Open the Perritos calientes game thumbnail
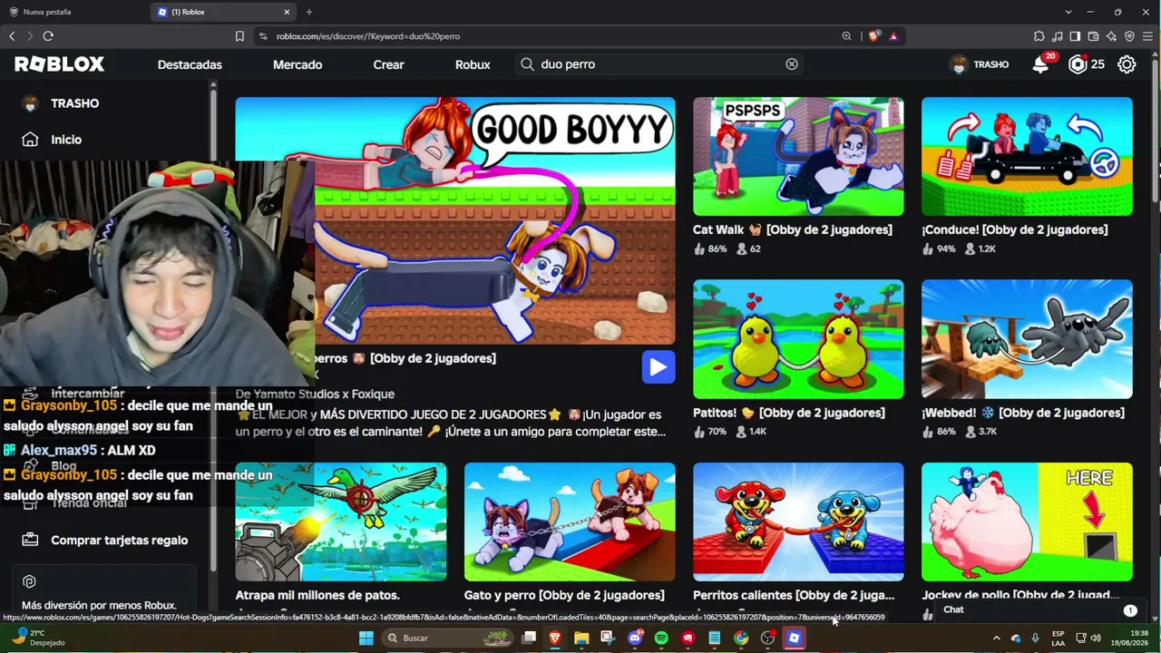 798,522
